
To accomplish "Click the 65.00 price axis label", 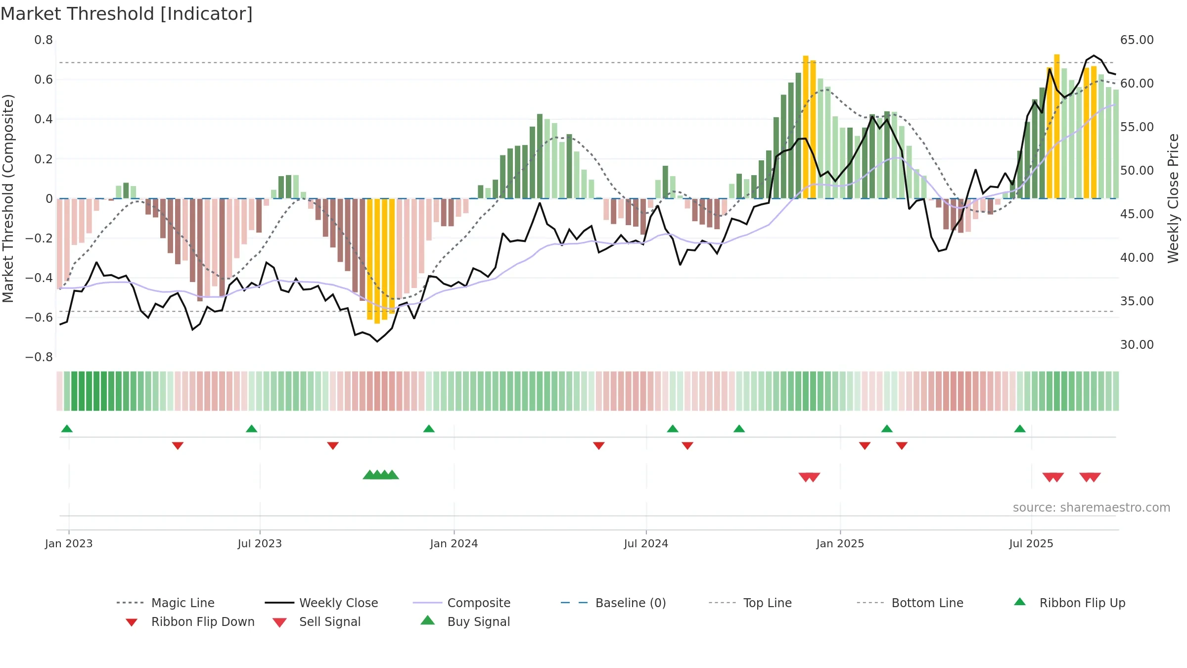I will pyautogui.click(x=1137, y=40).
